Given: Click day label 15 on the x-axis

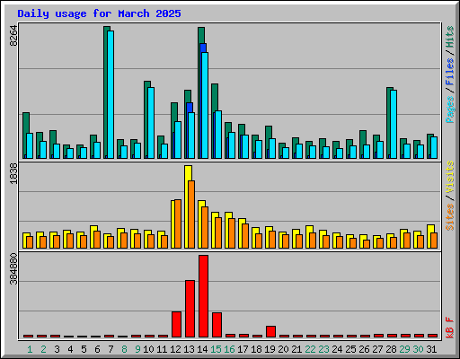Looking at the screenshot, I should (216, 349).
